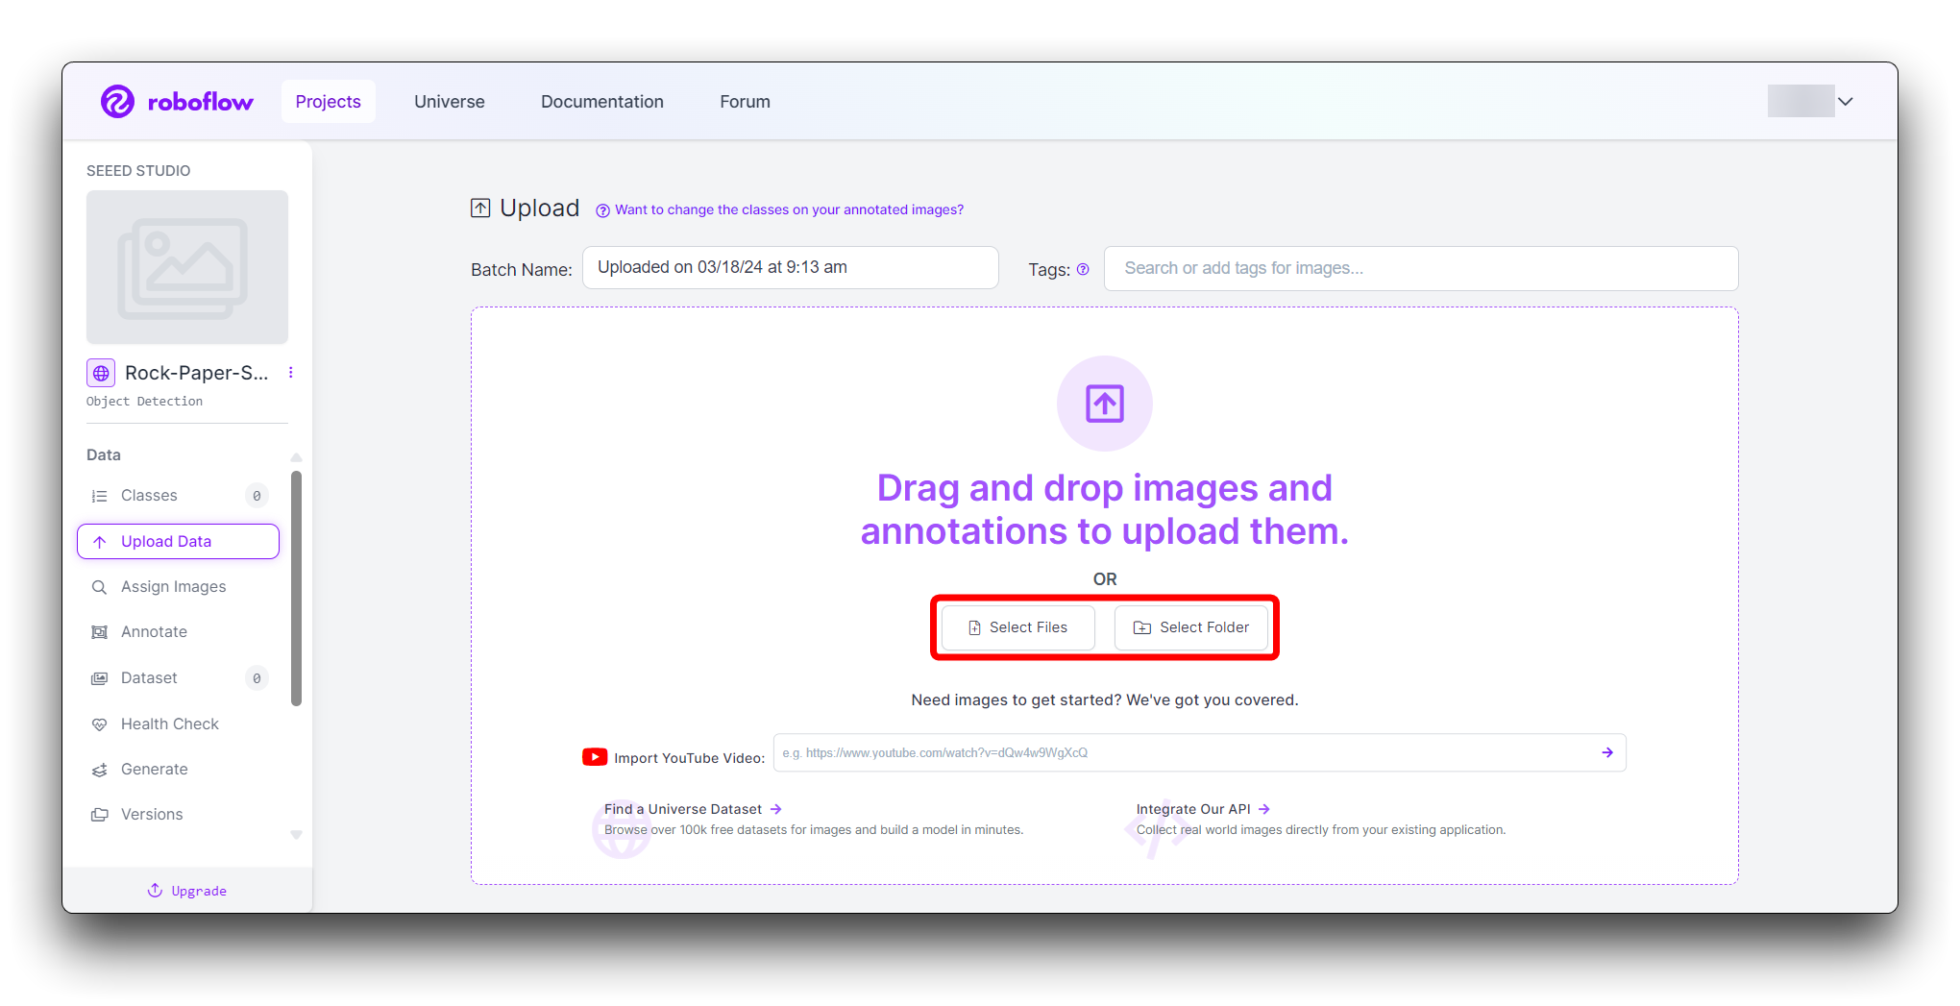Screen dimensions: 1960x1006
Task: Click sidebar scroll-down arrow
Action: pyautogui.click(x=296, y=835)
